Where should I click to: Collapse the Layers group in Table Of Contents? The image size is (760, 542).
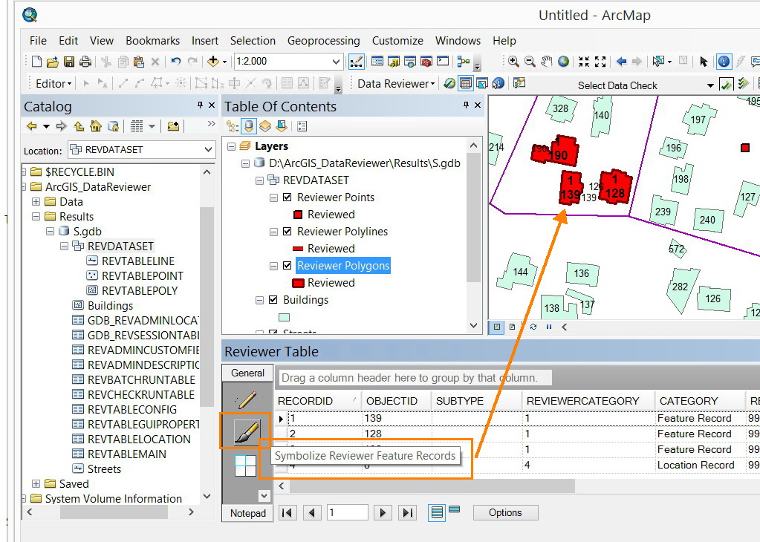(231, 146)
